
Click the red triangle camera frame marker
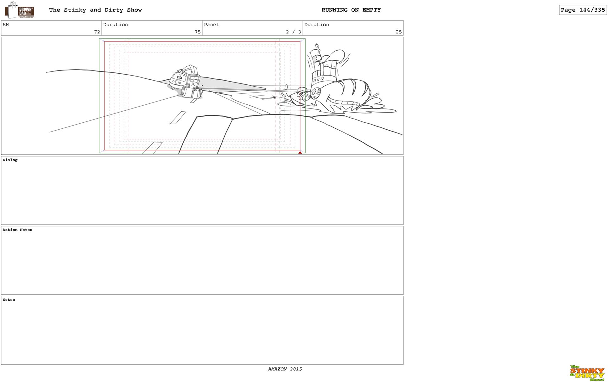point(300,152)
